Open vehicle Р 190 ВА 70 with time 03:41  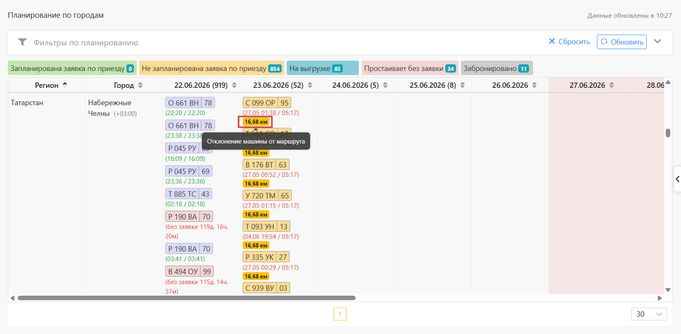pos(189,249)
